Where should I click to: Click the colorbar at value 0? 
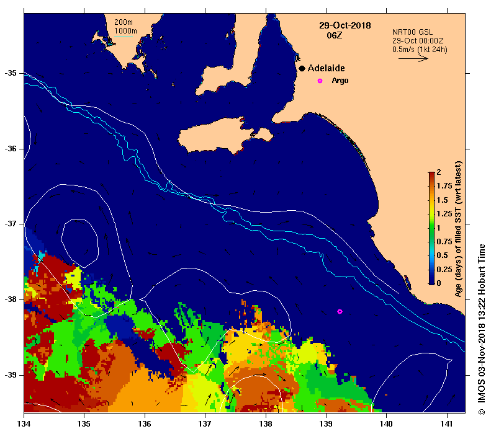click(431, 283)
